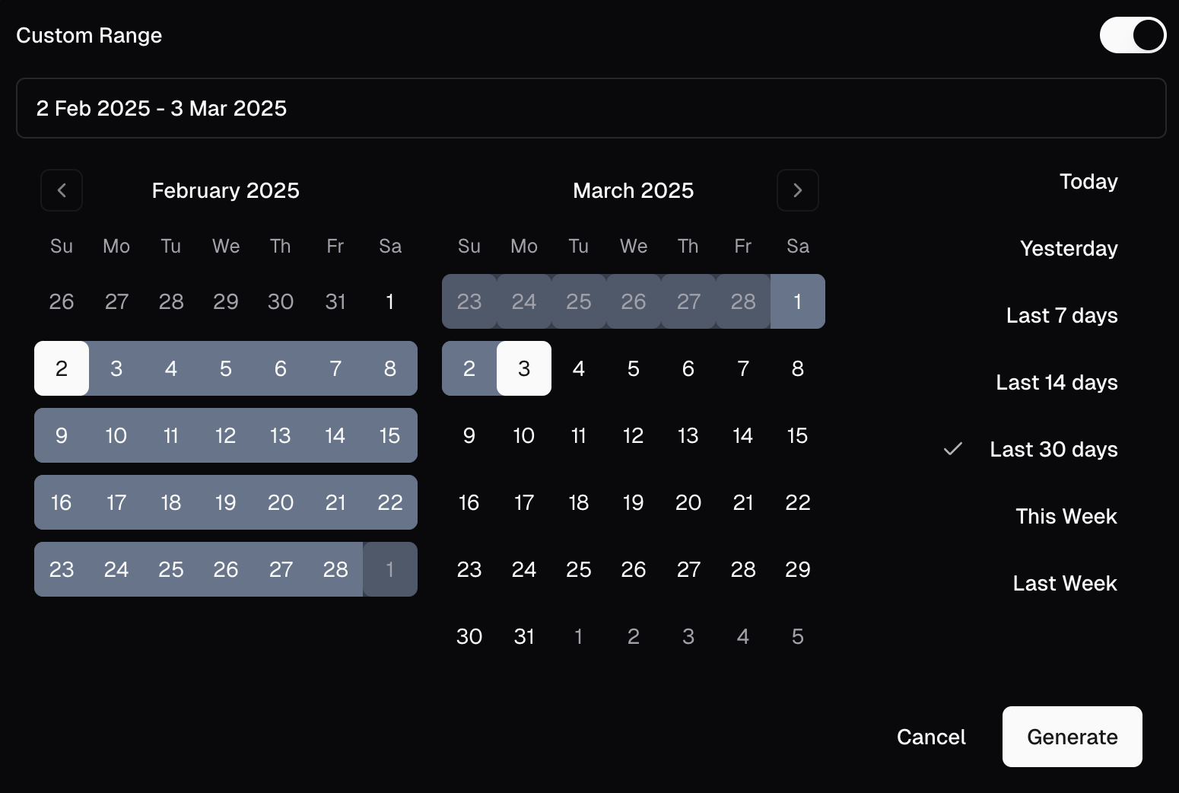This screenshot has height=793, width=1179.
Task: Pick March 20 in the calendar
Action: [688, 502]
